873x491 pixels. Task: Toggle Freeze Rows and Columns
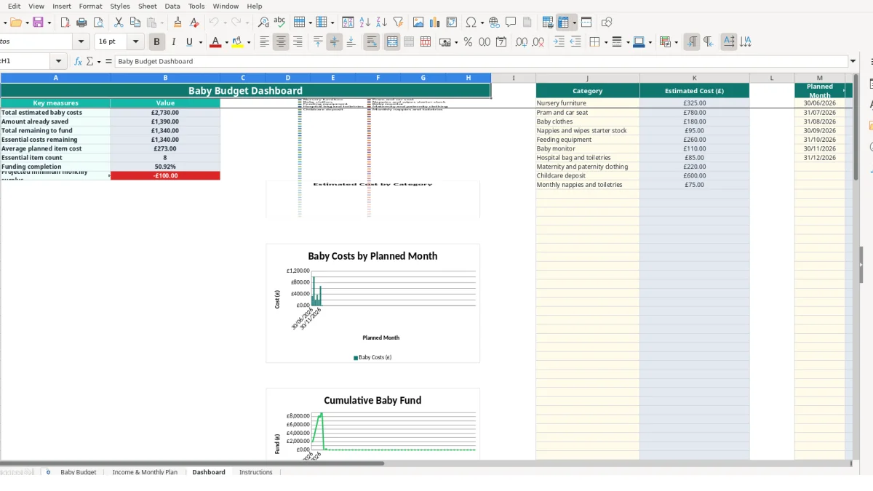(563, 23)
